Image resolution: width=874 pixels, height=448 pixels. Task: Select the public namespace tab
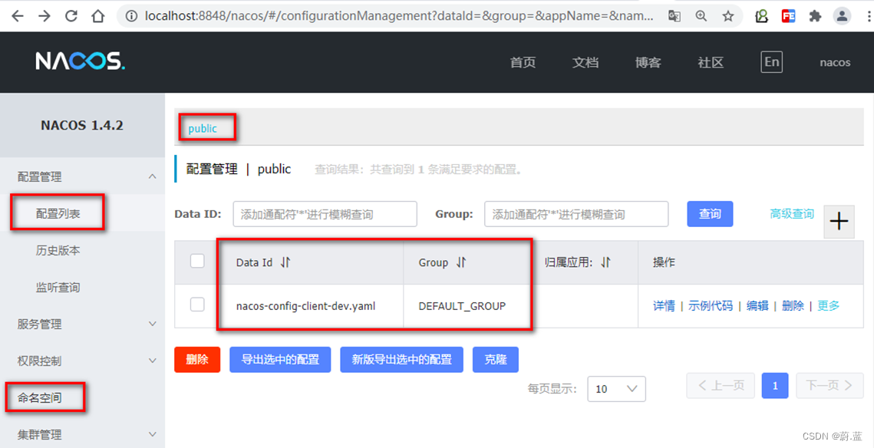click(x=203, y=128)
